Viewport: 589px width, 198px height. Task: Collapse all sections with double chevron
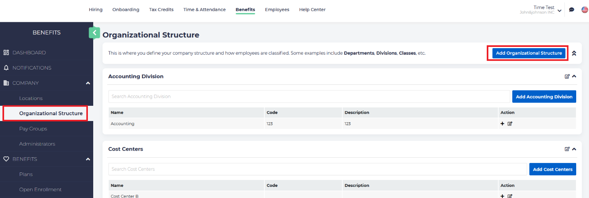(574, 53)
